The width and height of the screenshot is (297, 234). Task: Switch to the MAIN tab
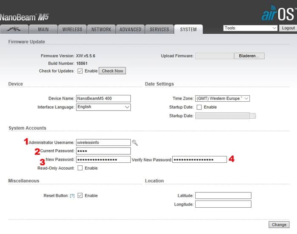point(43,29)
